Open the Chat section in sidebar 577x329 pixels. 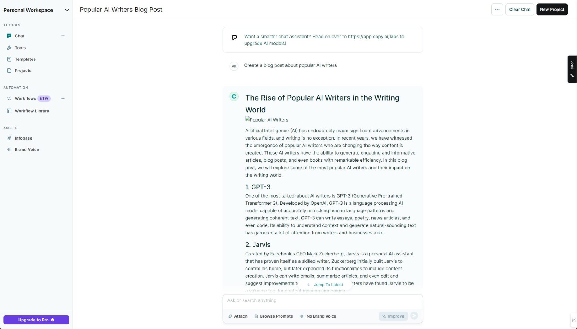click(19, 36)
